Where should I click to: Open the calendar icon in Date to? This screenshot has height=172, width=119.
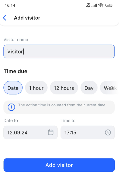(x=51, y=132)
